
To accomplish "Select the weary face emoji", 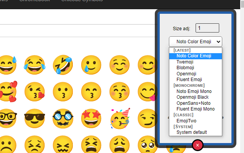I will (119, 145).
